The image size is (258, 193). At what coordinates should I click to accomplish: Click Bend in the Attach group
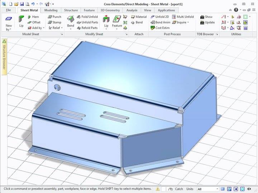coord(137,22)
